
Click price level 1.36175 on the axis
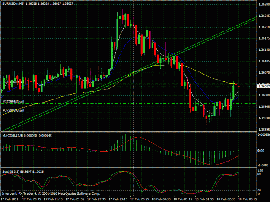[x=264, y=38]
